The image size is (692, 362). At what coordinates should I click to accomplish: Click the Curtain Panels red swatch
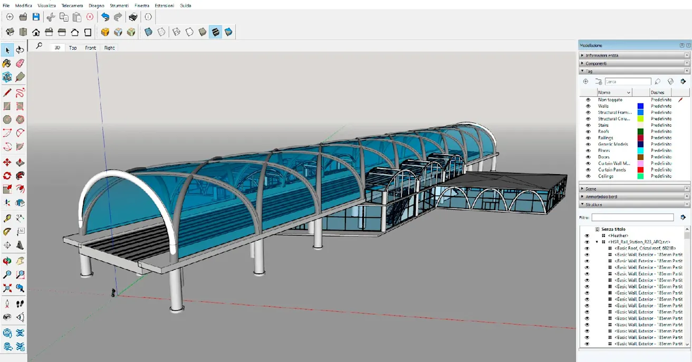[640, 170]
